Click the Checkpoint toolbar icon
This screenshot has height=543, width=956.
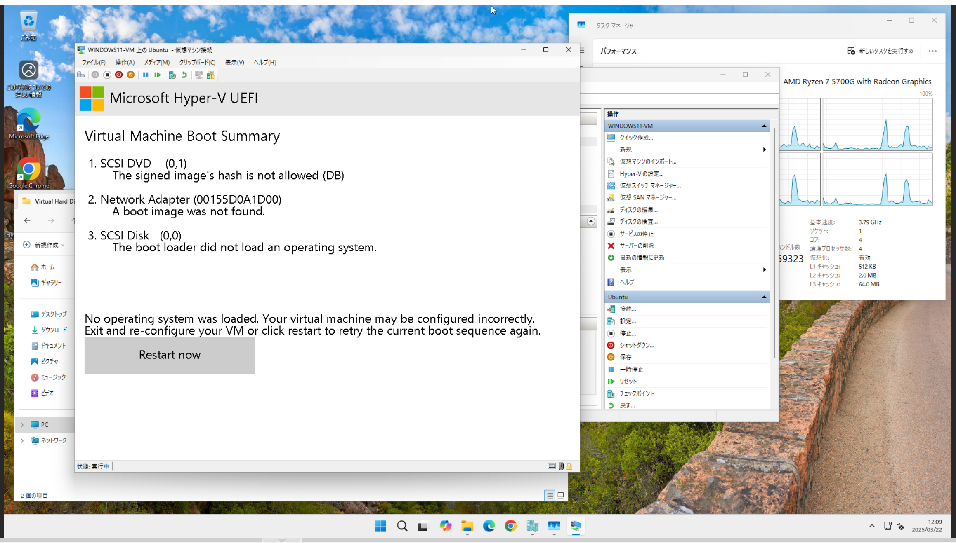coord(172,75)
